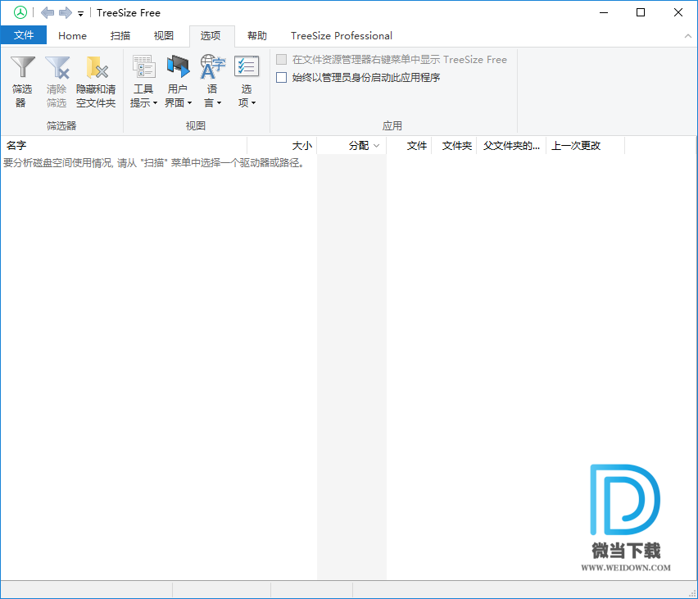The width and height of the screenshot is (698, 599).
Task: Open the TreeSize Professional tab
Action: 342,35
